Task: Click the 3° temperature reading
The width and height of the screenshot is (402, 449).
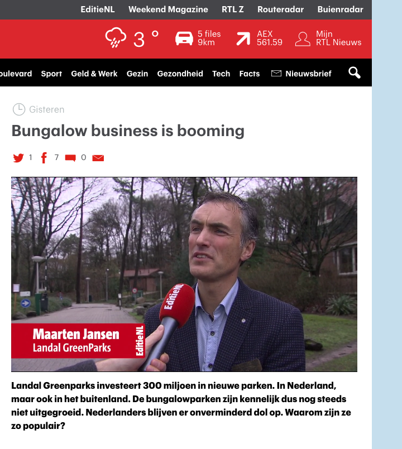Action: click(x=146, y=38)
